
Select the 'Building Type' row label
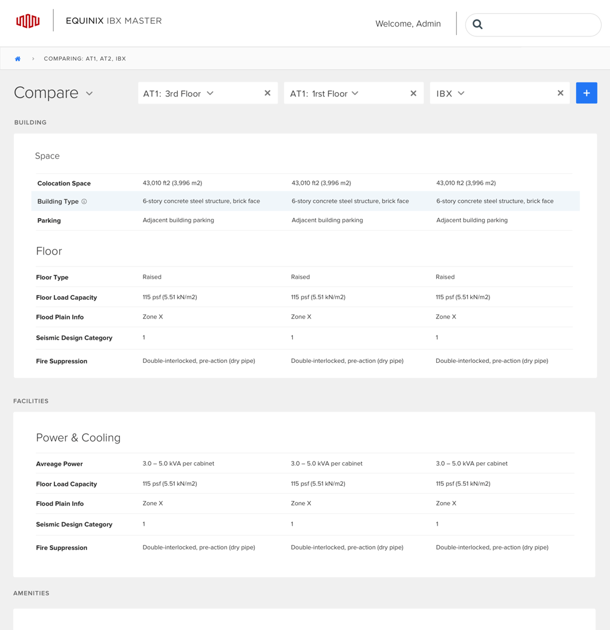57,202
